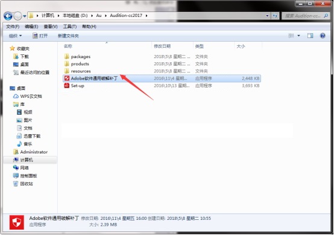Open 最近访问的位置 in sidebar
Image resolution: width=334 pixels, height=235 pixels.
tap(35, 72)
